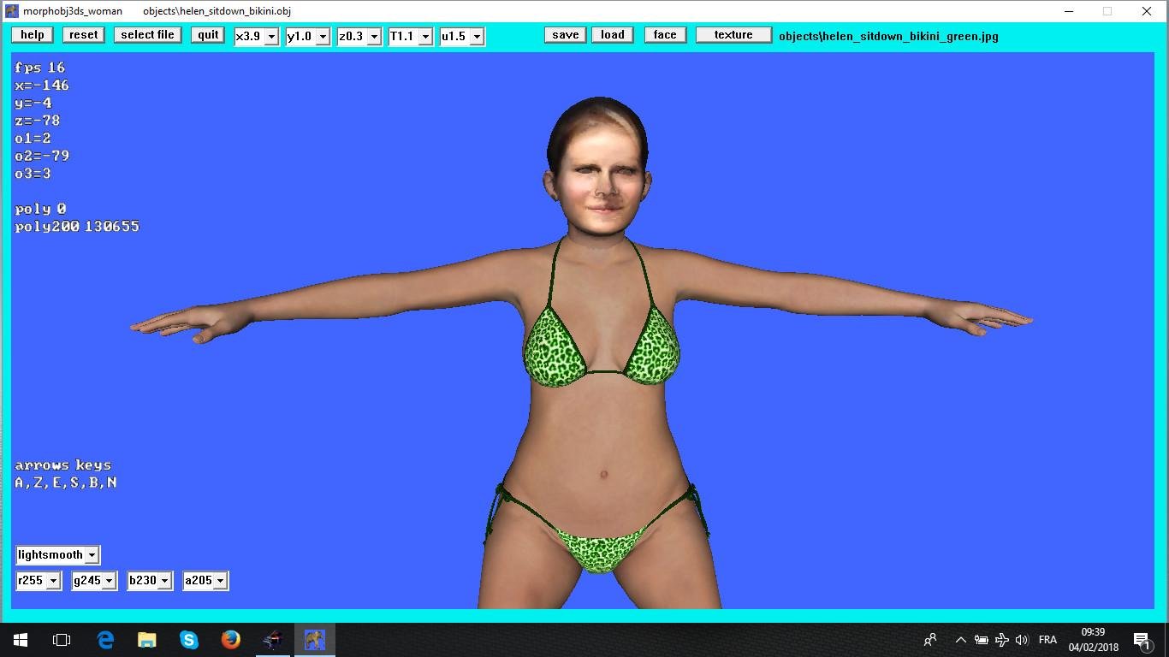Image resolution: width=1169 pixels, height=657 pixels.
Task: Click the battery status tray icon
Action: click(981, 639)
